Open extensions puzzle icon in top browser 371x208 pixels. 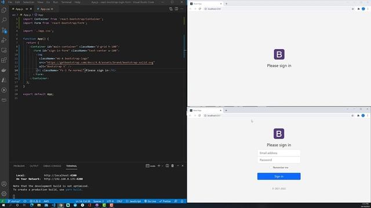click(358, 9)
